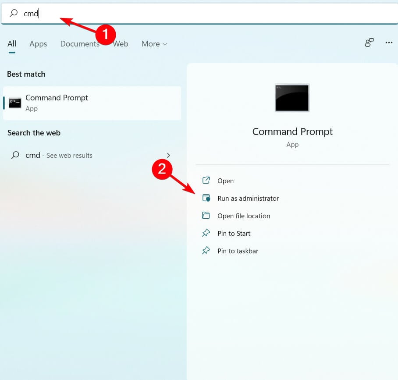Screen dimensions: 398x380
Task: Switch to the All tab
Action: pos(12,44)
